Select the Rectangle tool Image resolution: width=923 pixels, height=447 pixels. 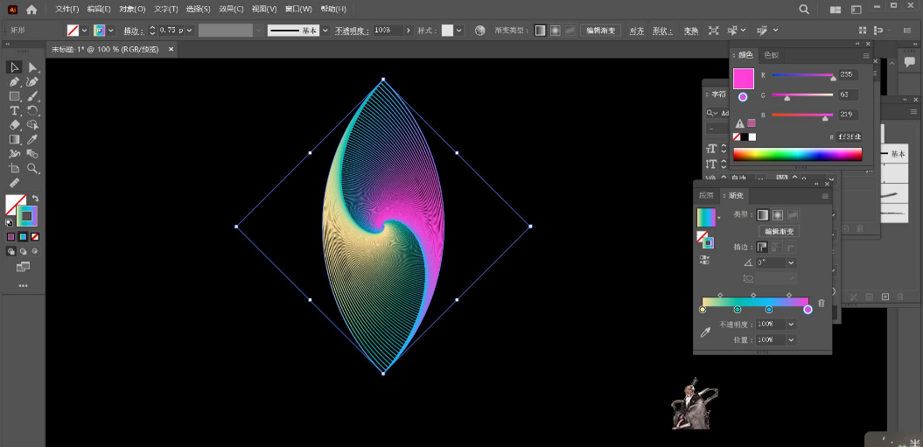coord(15,96)
